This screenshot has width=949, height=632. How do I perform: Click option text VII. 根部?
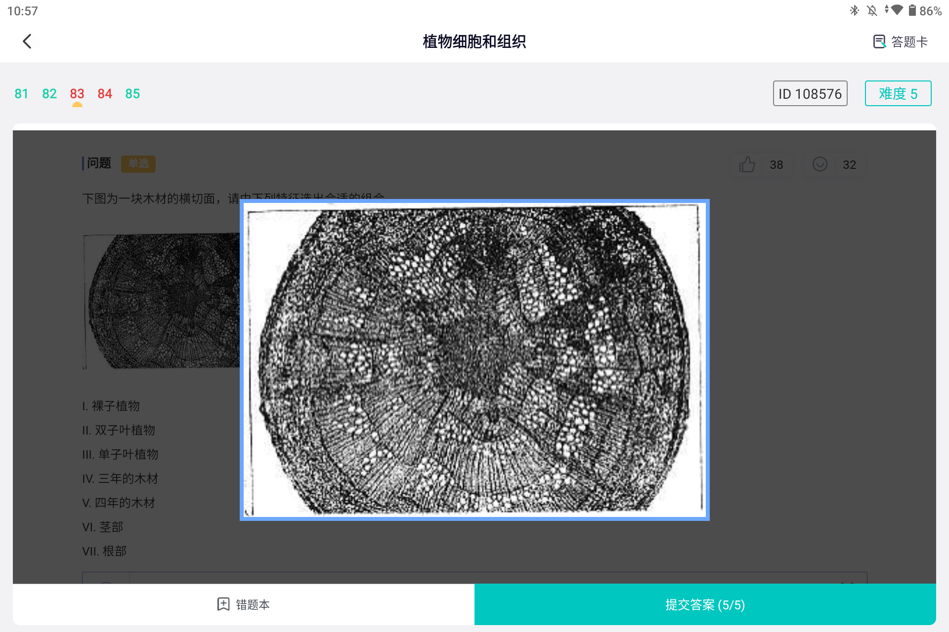click(104, 551)
